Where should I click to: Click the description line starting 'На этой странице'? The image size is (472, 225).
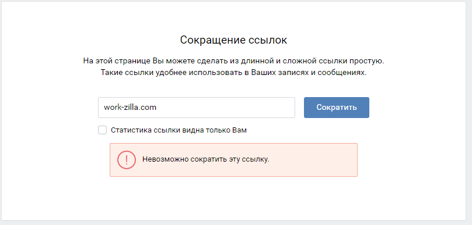(233, 61)
